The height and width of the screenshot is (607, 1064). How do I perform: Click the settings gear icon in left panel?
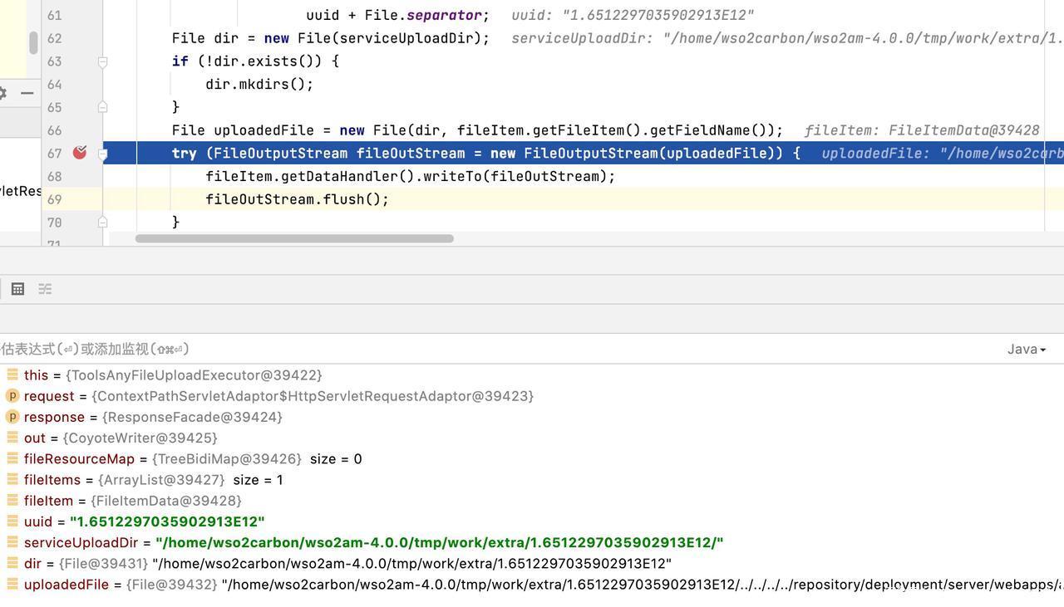pyautogui.click(x=2, y=93)
